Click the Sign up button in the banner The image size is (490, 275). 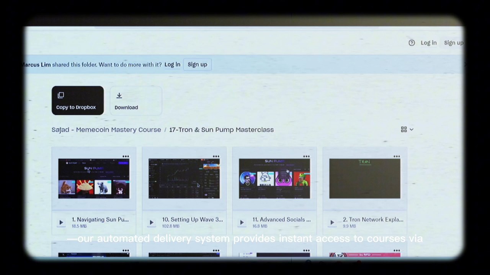tap(198, 65)
